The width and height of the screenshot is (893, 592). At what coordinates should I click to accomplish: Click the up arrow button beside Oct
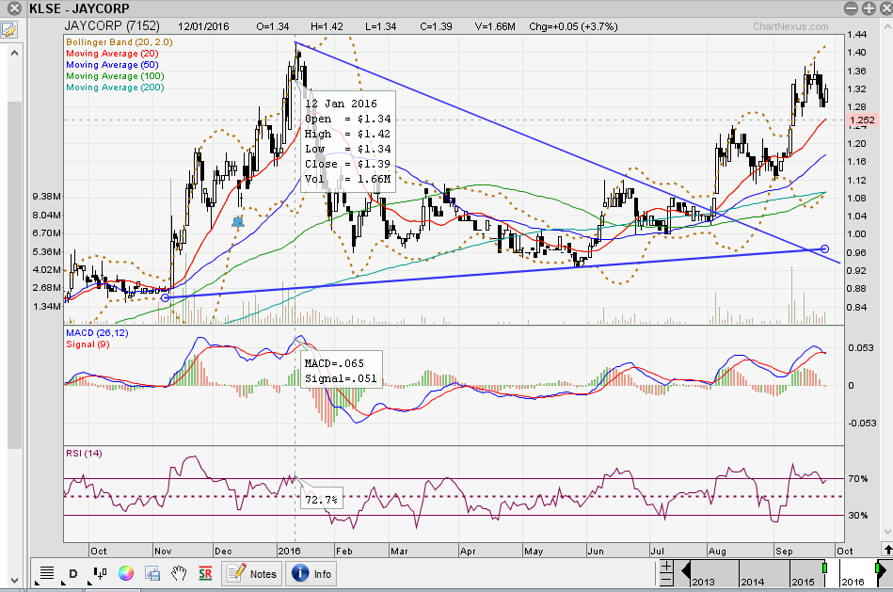(887, 550)
